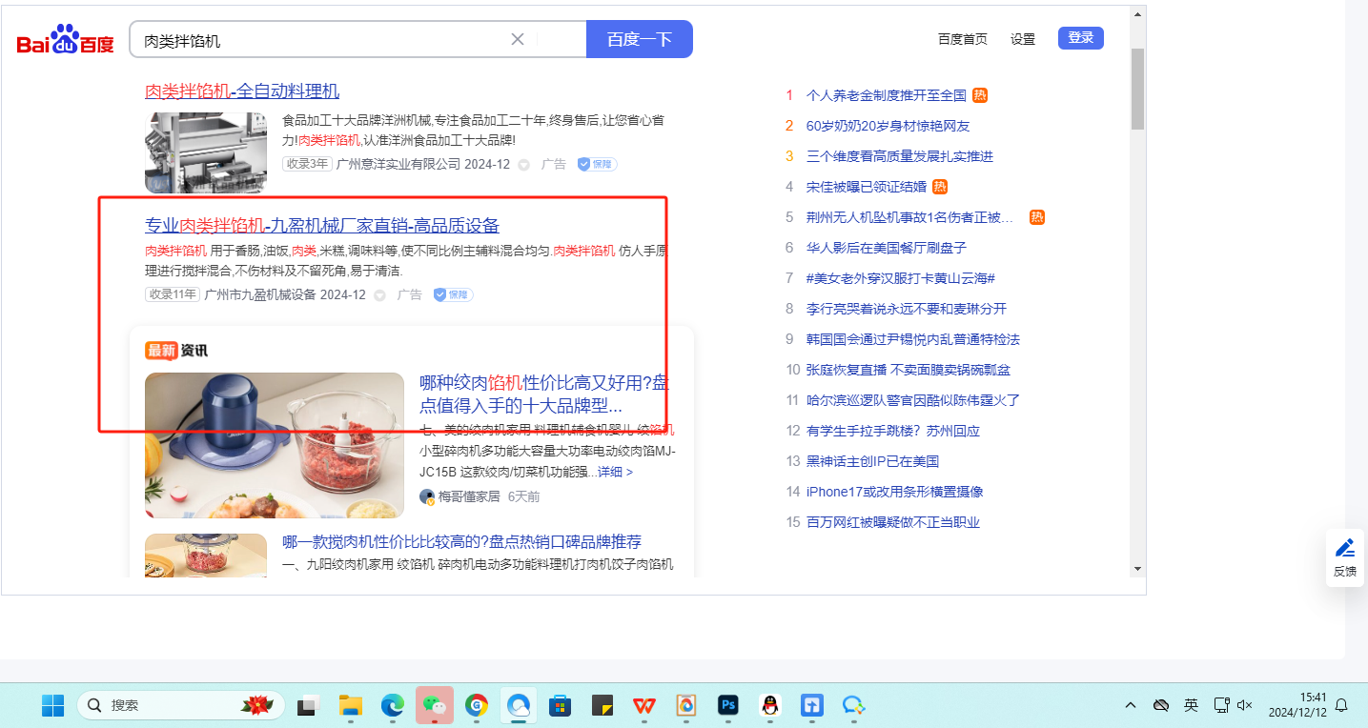Open Task View in the taskbar
Image resolution: width=1368 pixels, height=728 pixels.
307,706
